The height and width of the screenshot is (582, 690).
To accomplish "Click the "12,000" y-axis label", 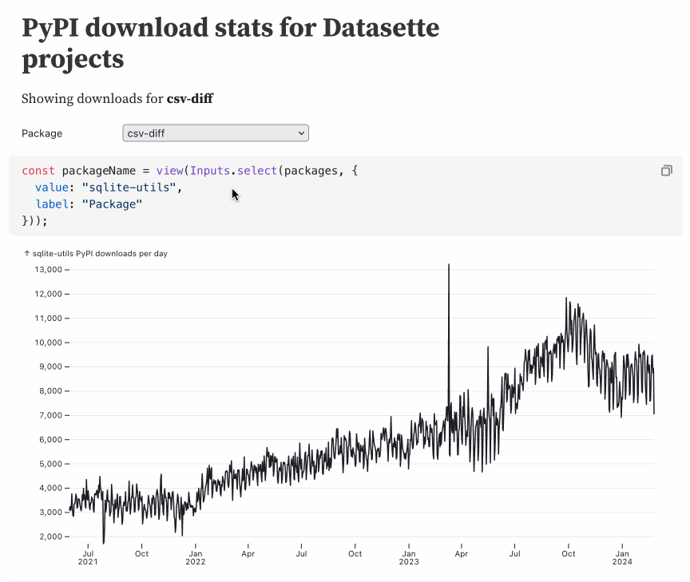I will click(x=49, y=294).
